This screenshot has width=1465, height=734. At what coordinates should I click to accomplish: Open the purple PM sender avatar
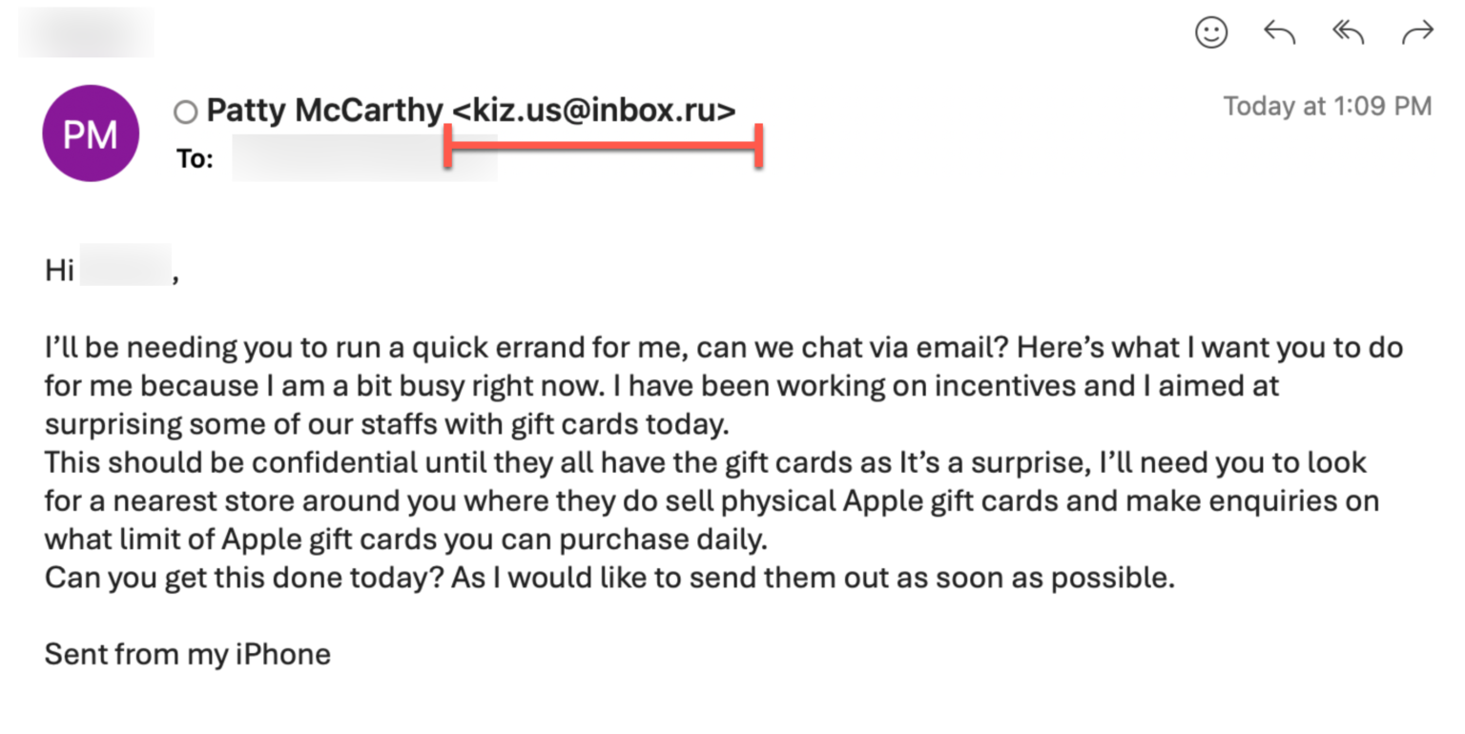coord(91,133)
